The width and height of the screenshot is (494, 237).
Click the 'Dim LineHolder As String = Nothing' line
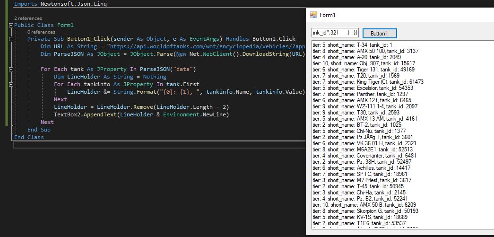[110, 77]
